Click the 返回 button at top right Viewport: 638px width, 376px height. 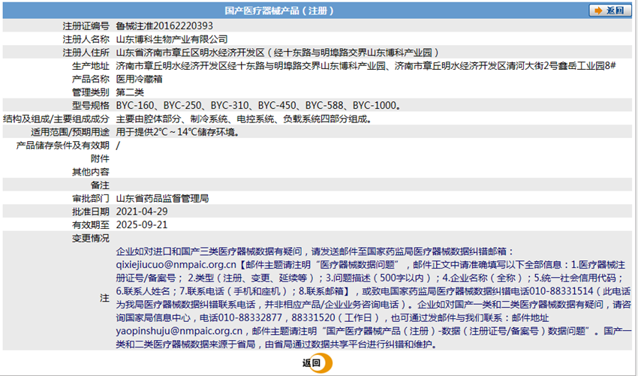click(x=609, y=11)
